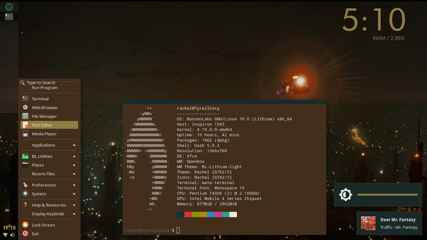Click the Places folder icon
This screenshot has height=240, width=427.
(x=25, y=165)
